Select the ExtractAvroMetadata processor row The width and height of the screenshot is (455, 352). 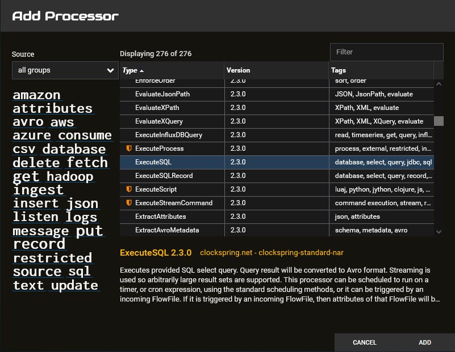pyautogui.click(x=277, y=230)
